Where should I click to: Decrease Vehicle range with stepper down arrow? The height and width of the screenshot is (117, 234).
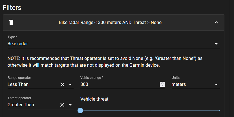pyautogui.click(x=162, y=86)
